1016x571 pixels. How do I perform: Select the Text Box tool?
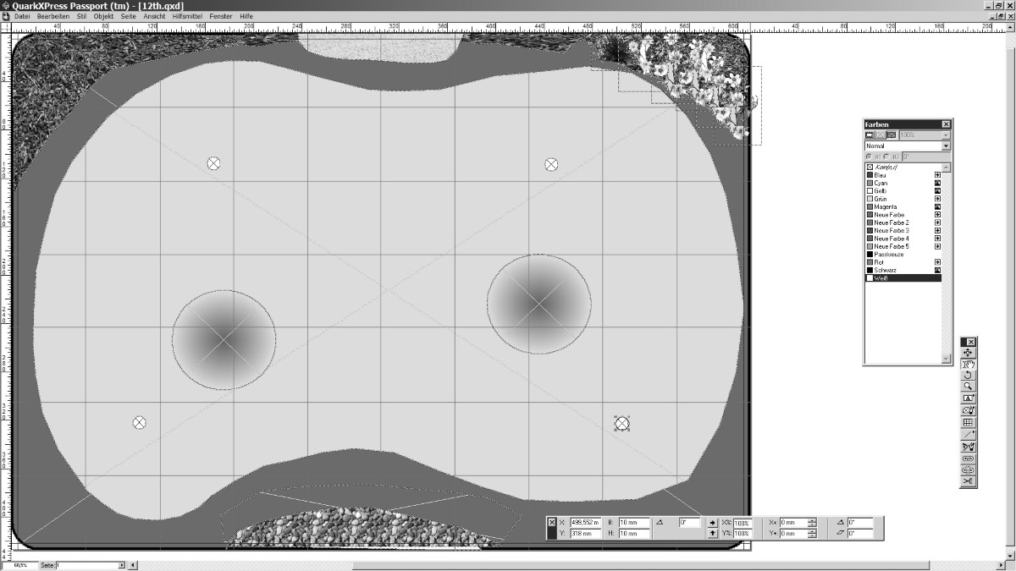tap(968, 398)
